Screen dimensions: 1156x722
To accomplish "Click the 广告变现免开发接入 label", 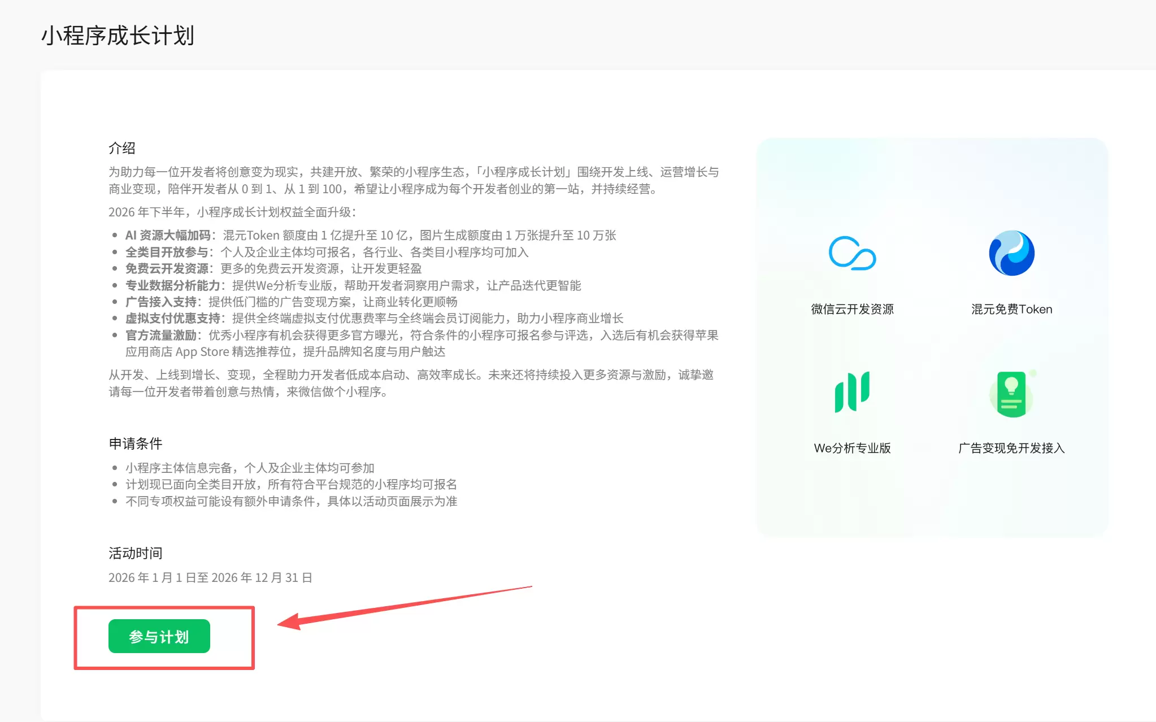I will tap(1011, 448).
